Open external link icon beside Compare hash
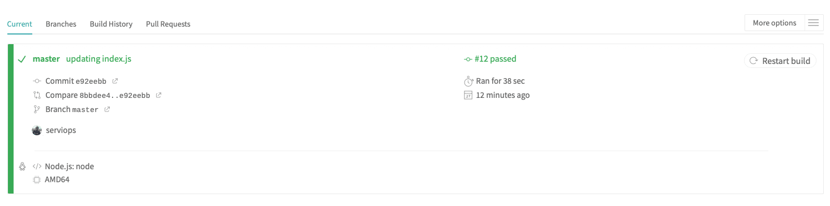 (x=159, y=95)
